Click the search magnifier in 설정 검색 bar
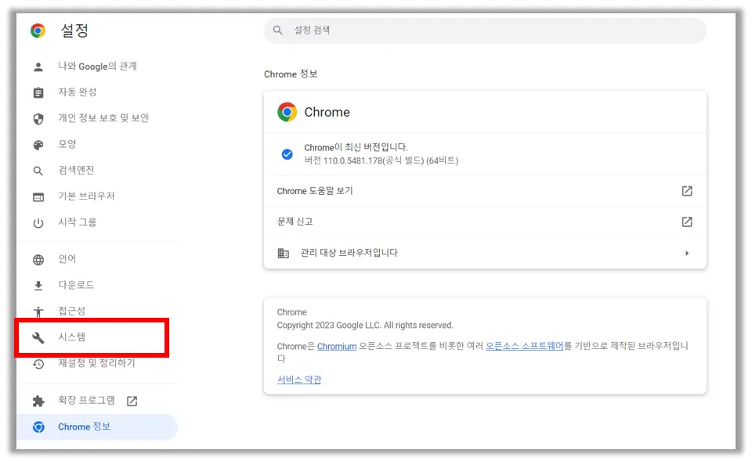 point(277,31)
